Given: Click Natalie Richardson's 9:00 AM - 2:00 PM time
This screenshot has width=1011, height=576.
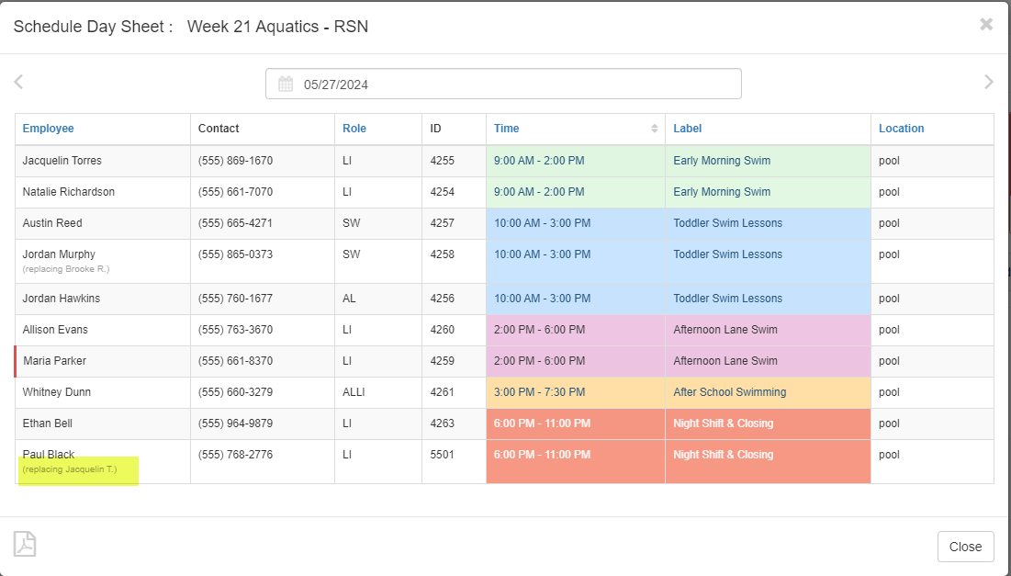Looking at the screenshot, I should pos(540,192).
